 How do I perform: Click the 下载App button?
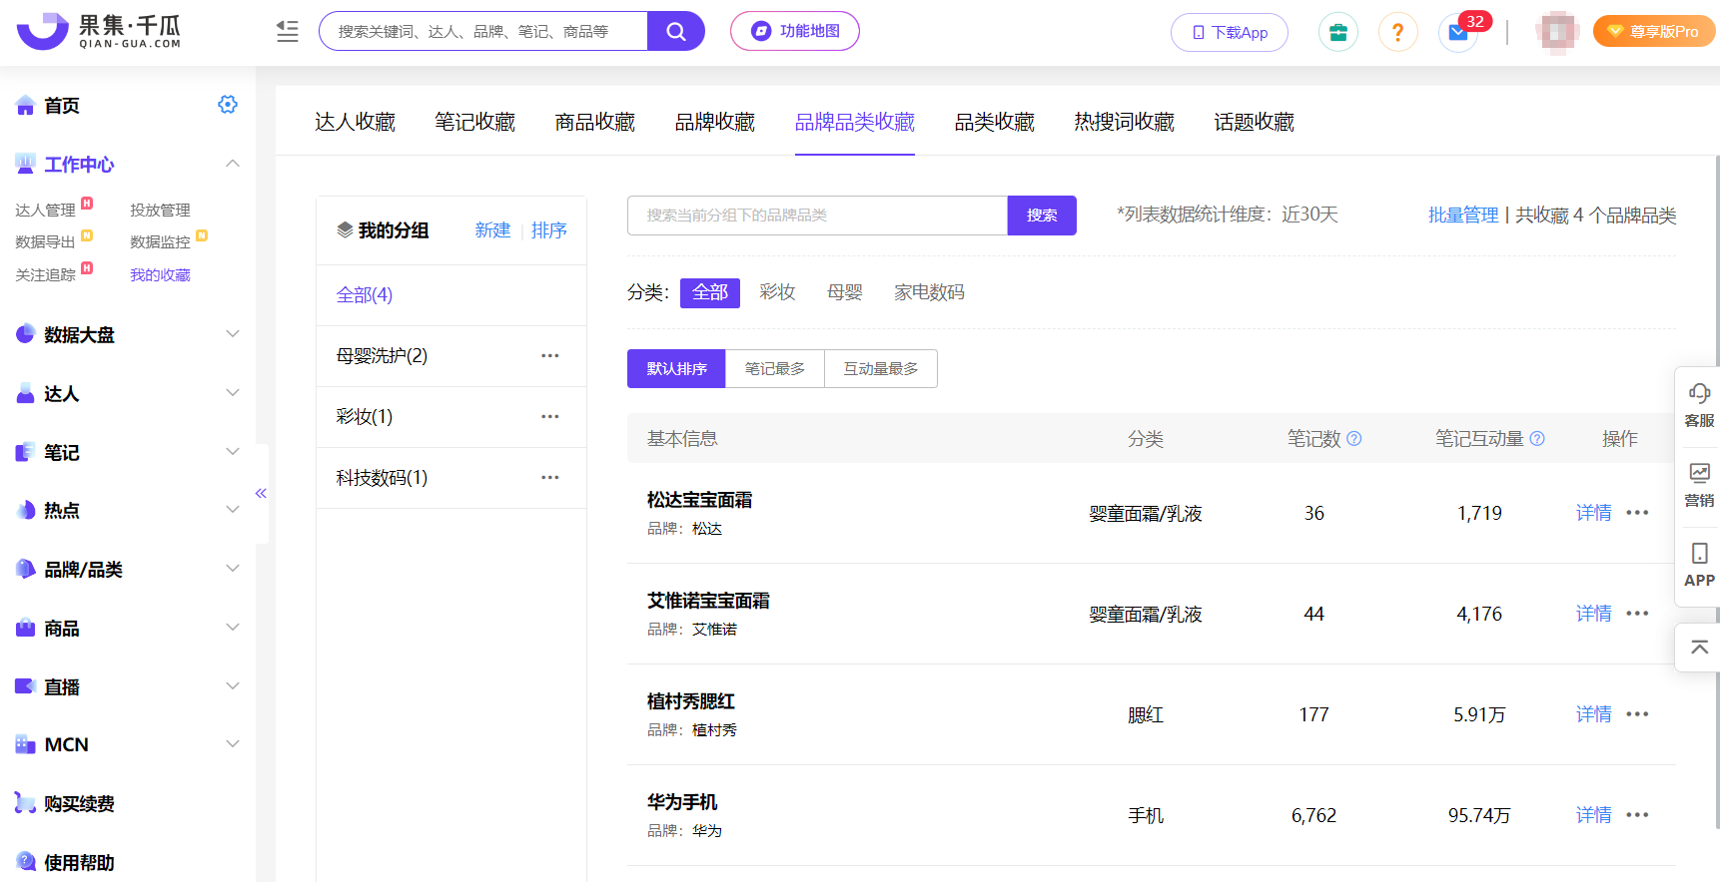1230,33
